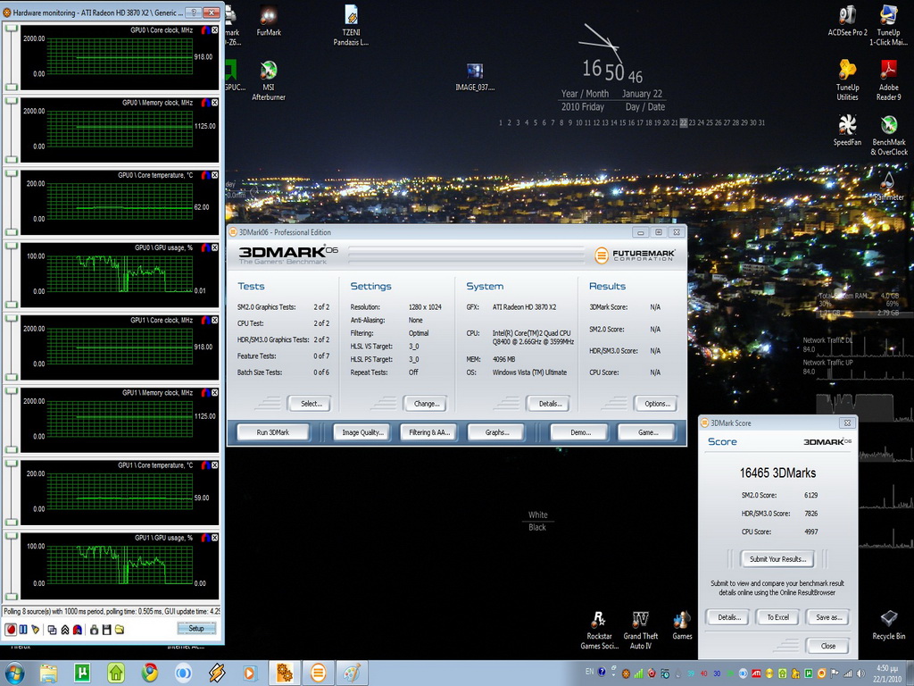Toggle the magnet on GPU0 GPU usage graph
This screenshot has height=686, width=914.
206,247
